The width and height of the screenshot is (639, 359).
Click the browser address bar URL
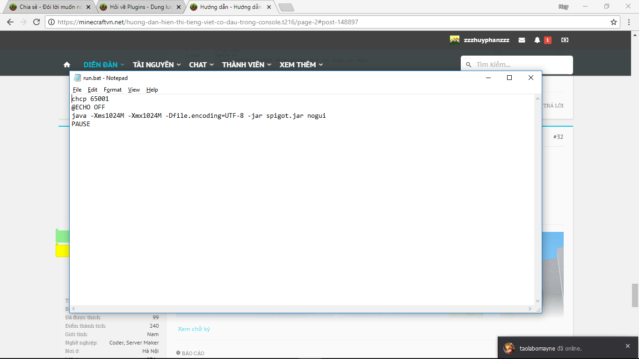[x=208, y=22]
